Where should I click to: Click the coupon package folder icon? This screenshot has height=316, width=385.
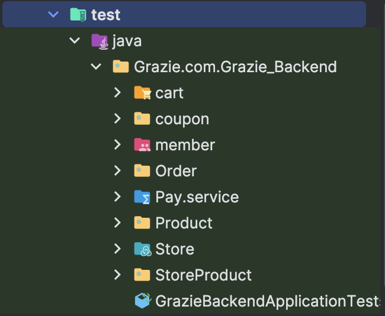[142, 119]
